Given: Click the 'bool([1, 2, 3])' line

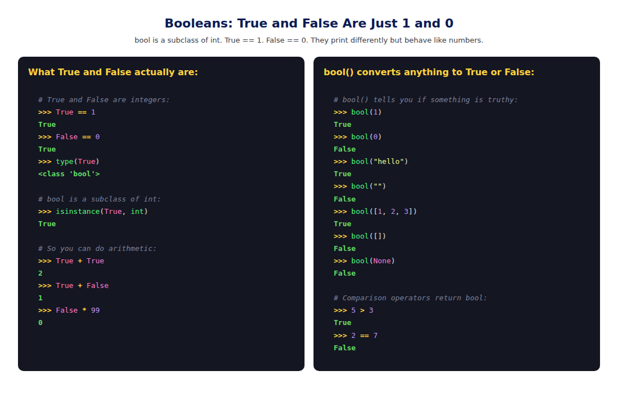Looking at the screenshot, I should 375,212.
